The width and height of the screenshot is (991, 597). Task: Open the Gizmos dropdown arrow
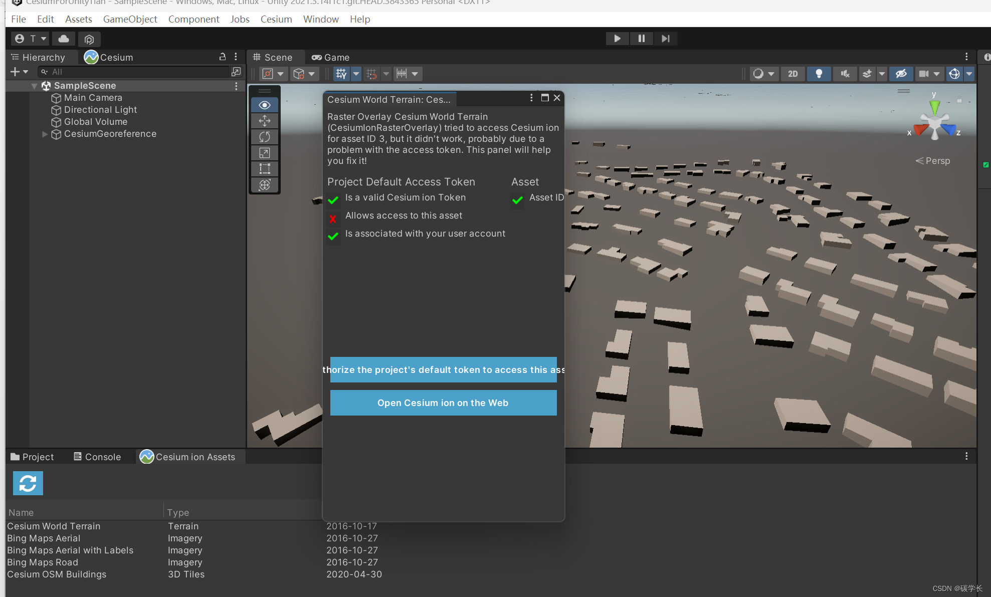point(969,74)
